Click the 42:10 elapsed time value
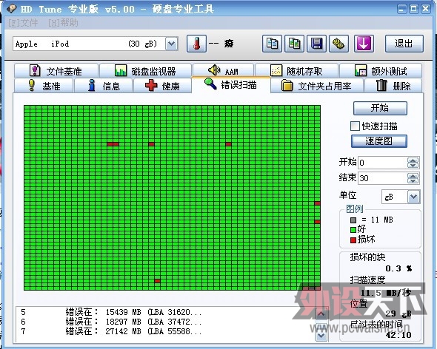The height and width of the screenshot is (349, 437). coord(398,335)
